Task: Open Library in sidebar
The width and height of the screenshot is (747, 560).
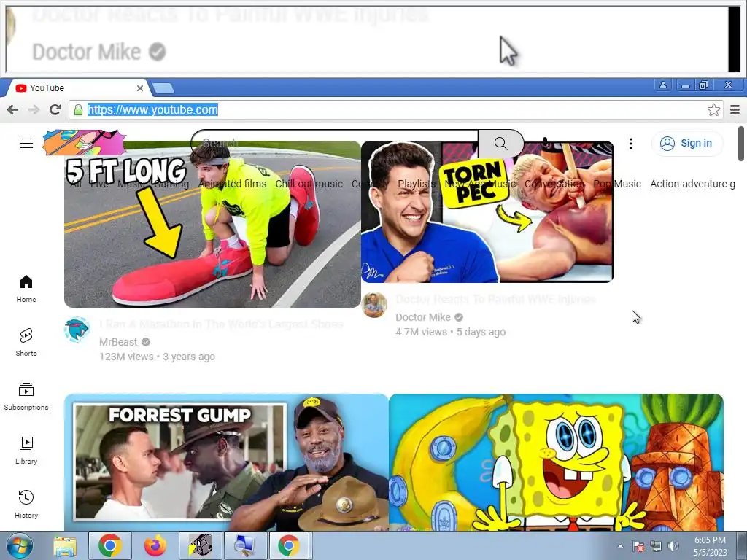Action: coord(26,451)
